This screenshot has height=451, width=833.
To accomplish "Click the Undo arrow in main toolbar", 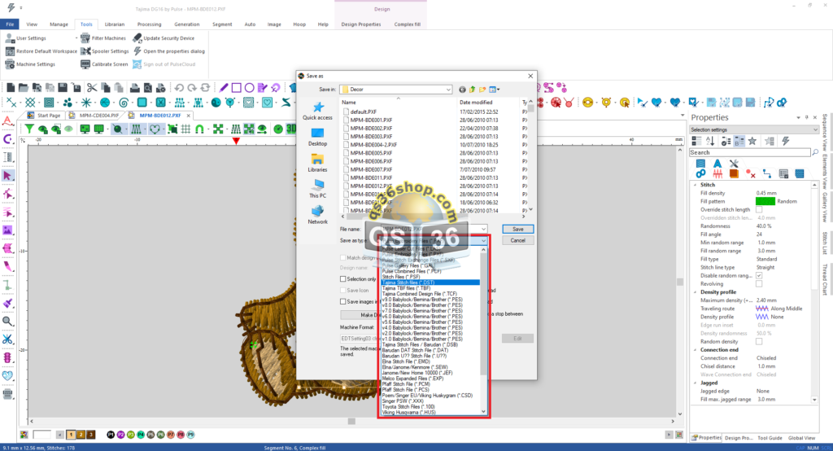I will coord(179,88).
